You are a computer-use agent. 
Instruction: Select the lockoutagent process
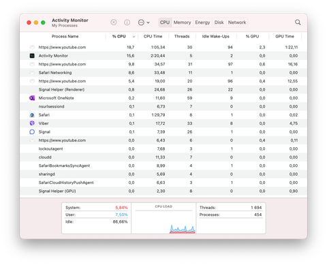[x=50, y=149]
